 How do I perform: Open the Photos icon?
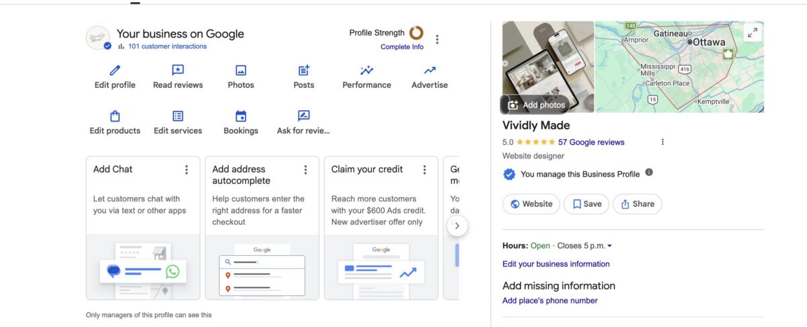tap(241, 71)
